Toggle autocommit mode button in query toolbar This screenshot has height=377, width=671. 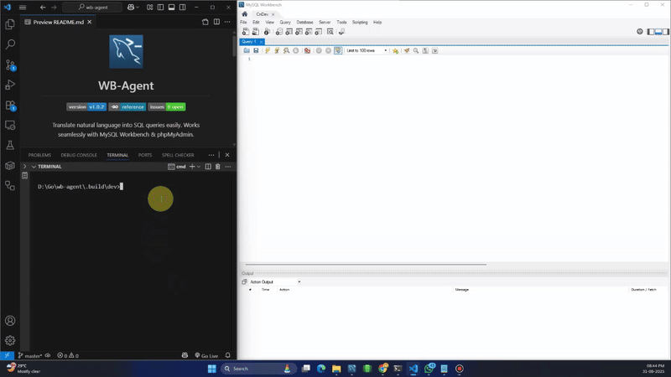[x=338, y=50]
